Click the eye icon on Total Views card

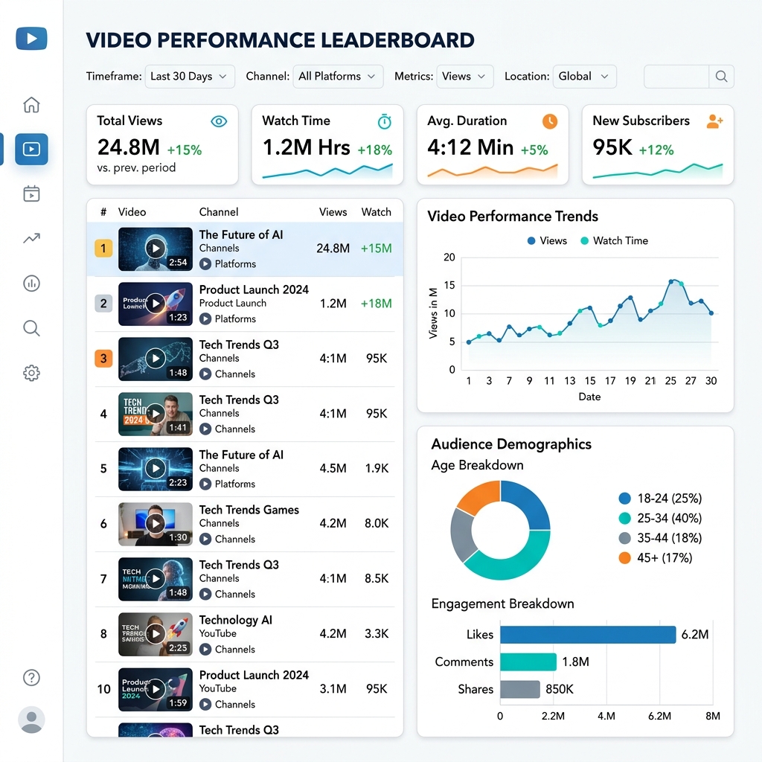point(220,121)
